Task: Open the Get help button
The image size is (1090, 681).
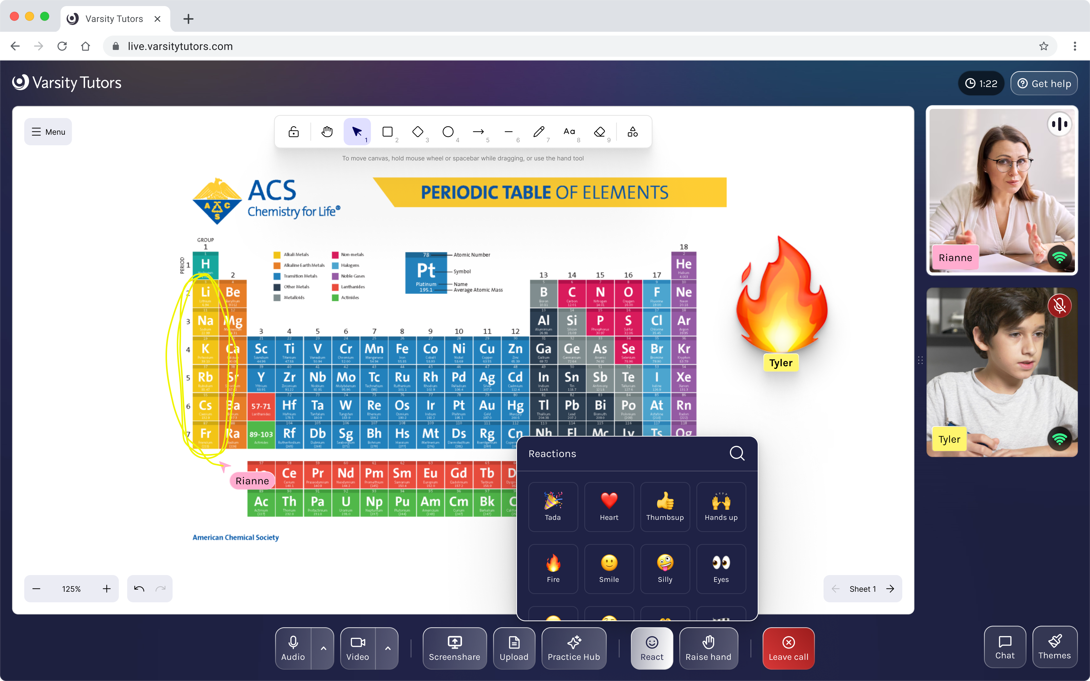Action: [1044, 84]
